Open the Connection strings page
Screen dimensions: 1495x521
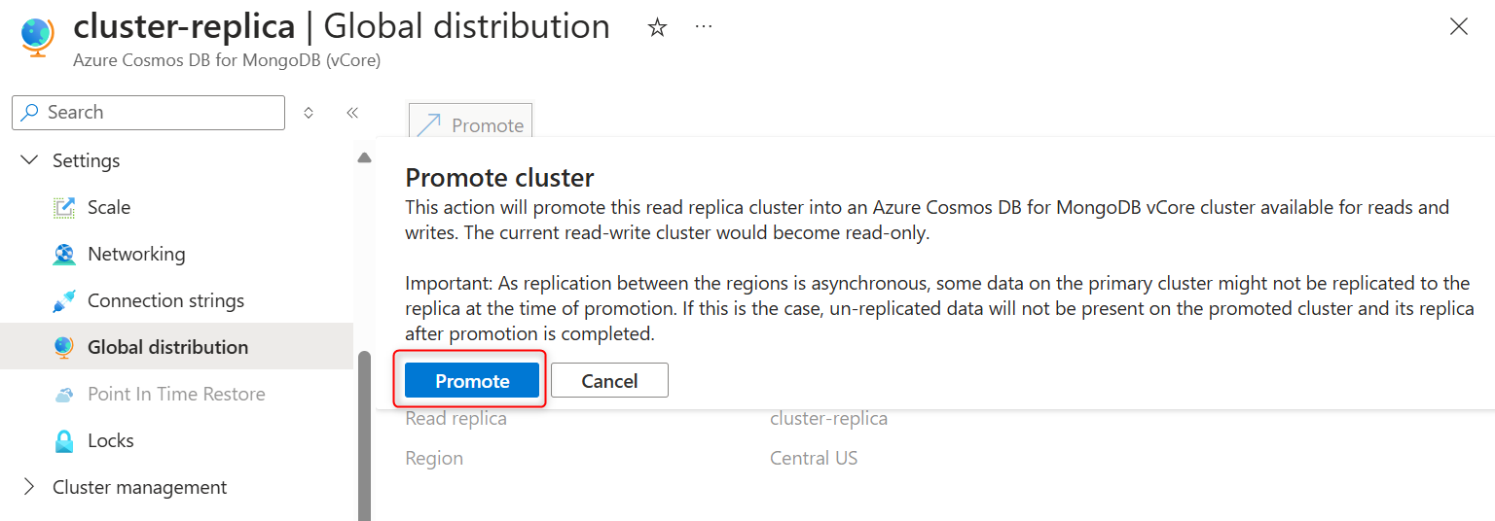[165, 300]
